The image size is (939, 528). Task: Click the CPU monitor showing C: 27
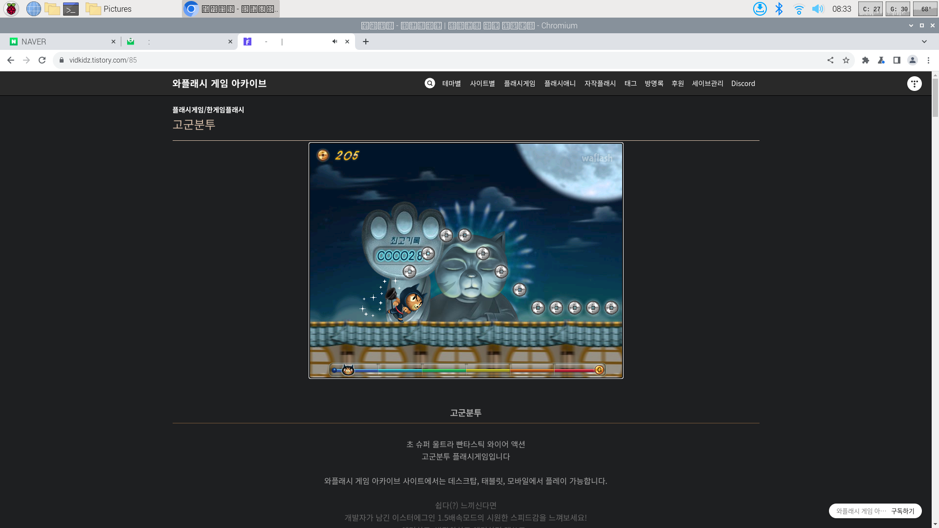(871, 9)
